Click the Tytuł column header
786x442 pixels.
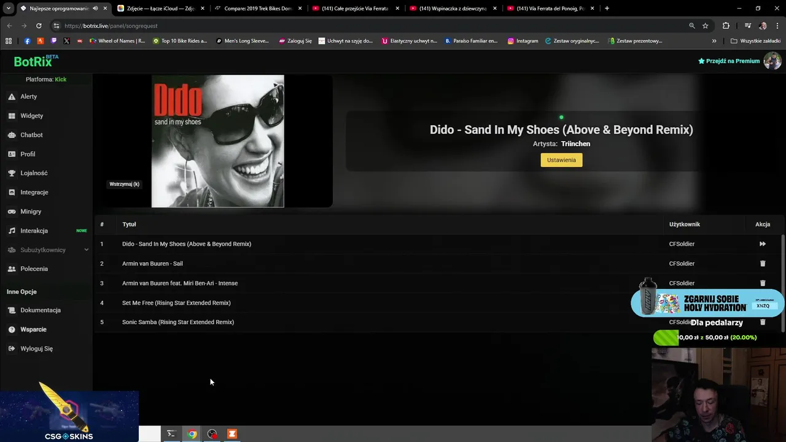pos(129,224)
